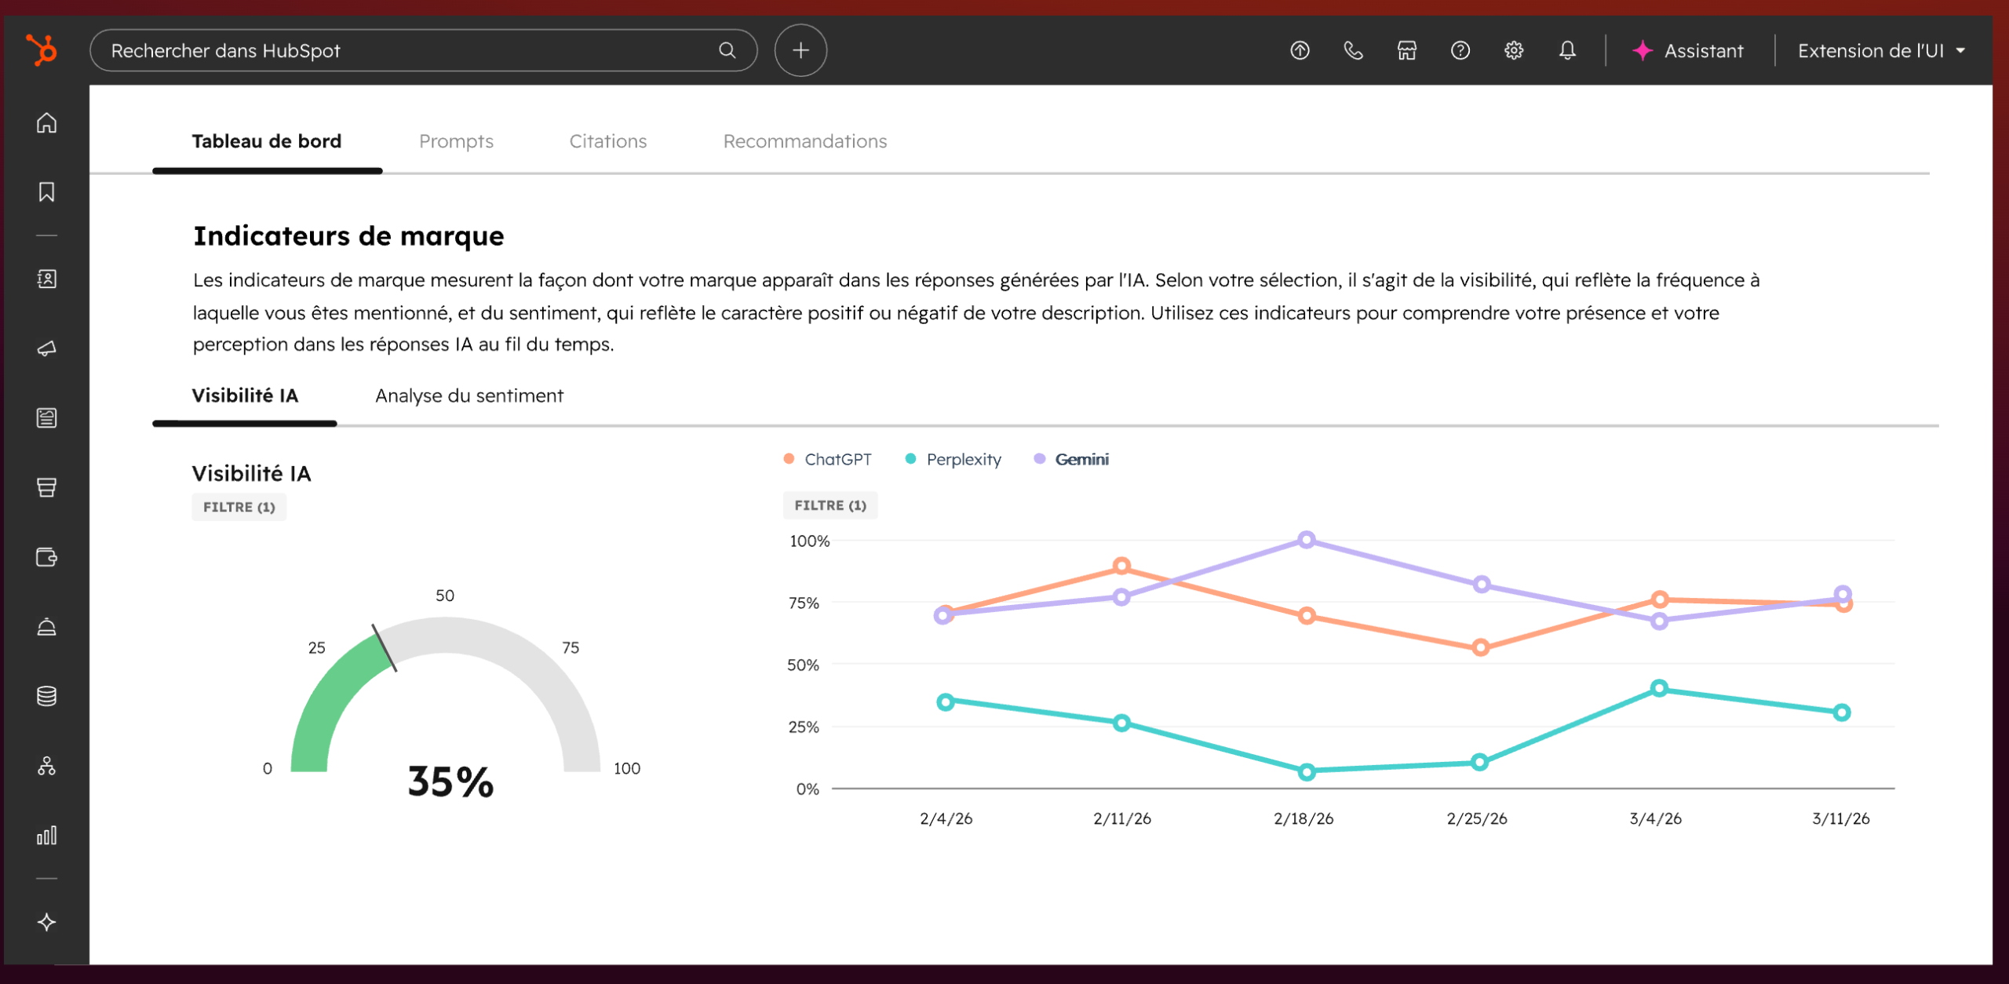This screenshot has width=2009, height=984.
Task: Click Gemini data point at 2/18/26
Action: pyautogui.click(x=1306, y=540)
